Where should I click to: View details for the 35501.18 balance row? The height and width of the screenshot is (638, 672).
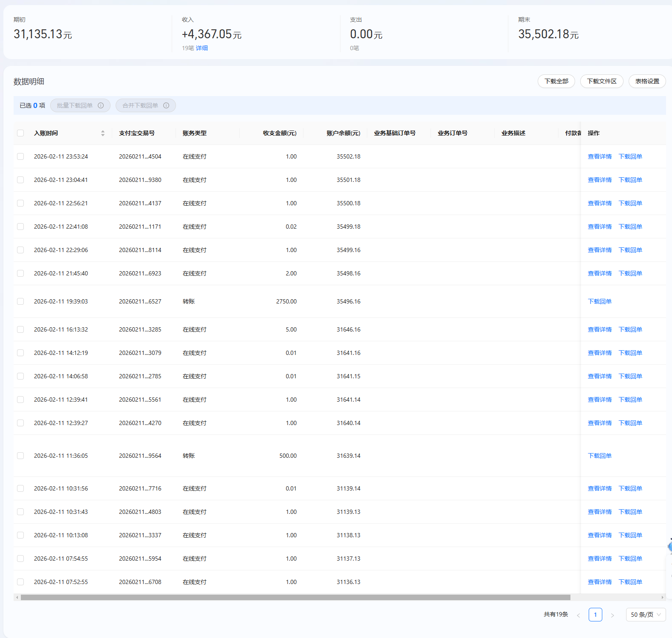(599, 180)
